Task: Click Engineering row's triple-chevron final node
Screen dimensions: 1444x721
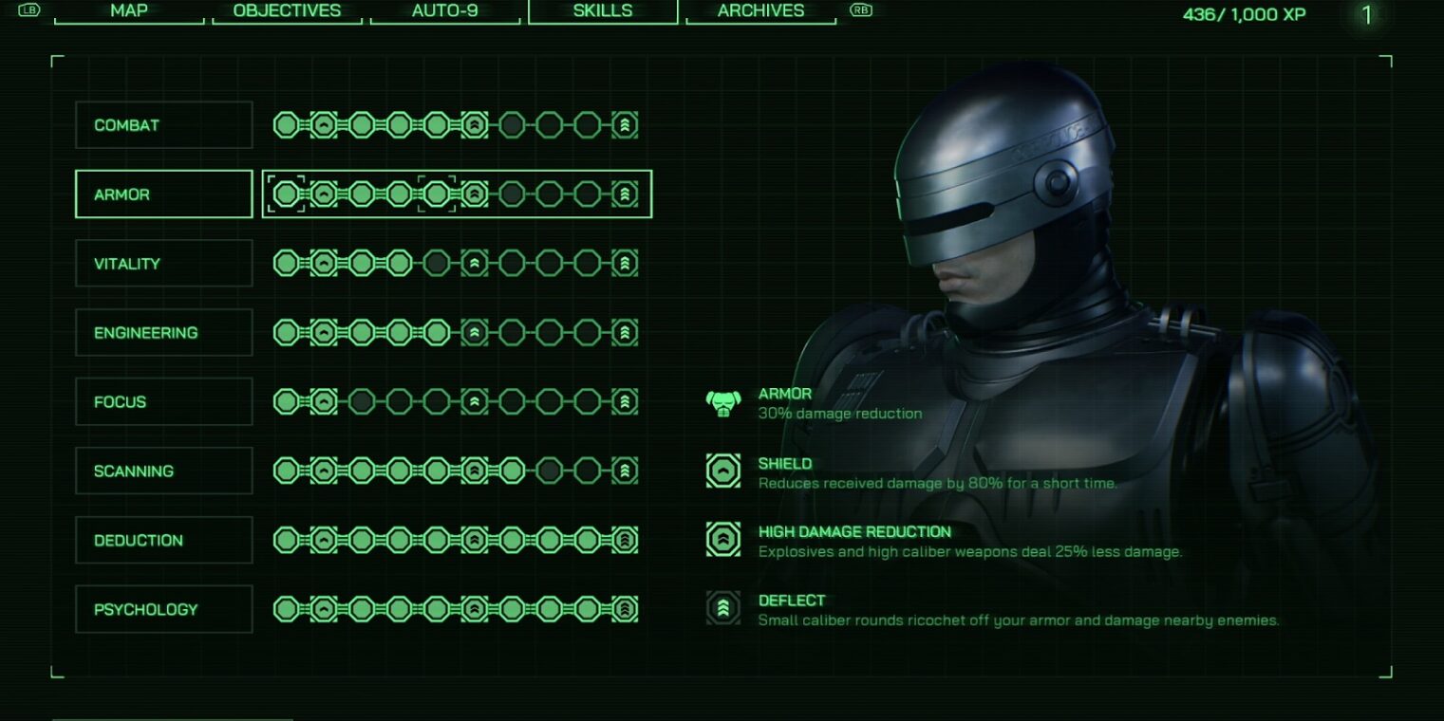Action: pyautogui.click(x=625, y=333)
